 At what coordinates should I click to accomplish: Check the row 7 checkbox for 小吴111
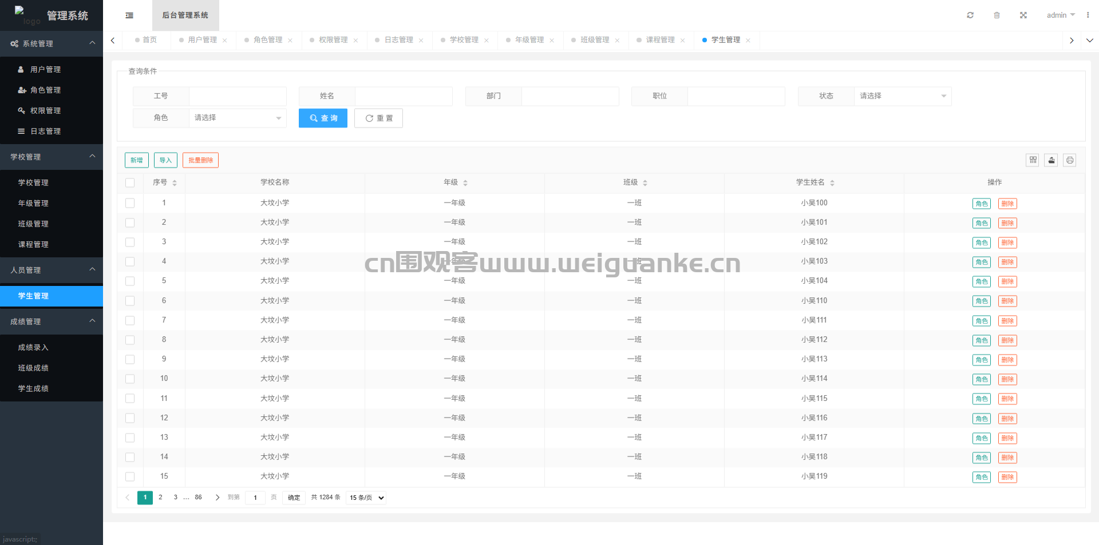click(x=130, y=320)
